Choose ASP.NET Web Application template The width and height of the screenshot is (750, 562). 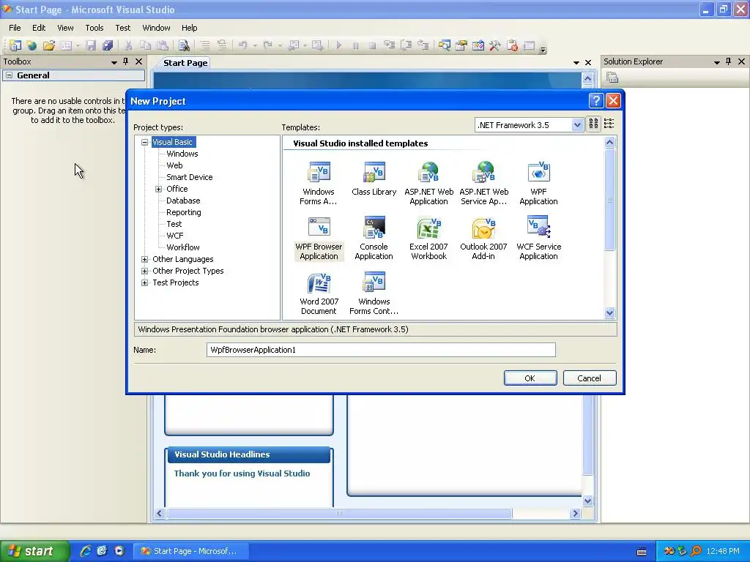[428, 184]
